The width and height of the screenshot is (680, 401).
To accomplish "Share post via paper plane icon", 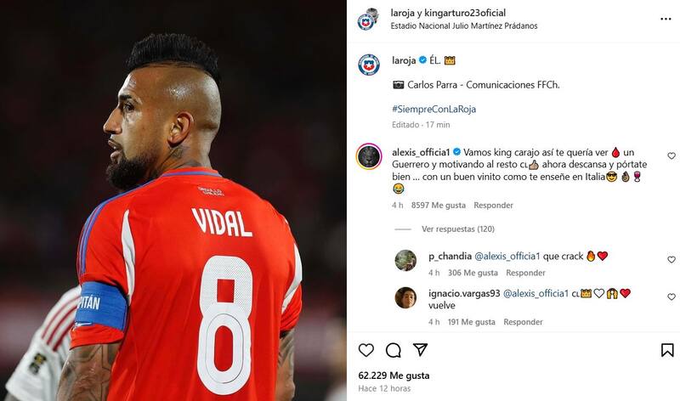I will [420, 349].
